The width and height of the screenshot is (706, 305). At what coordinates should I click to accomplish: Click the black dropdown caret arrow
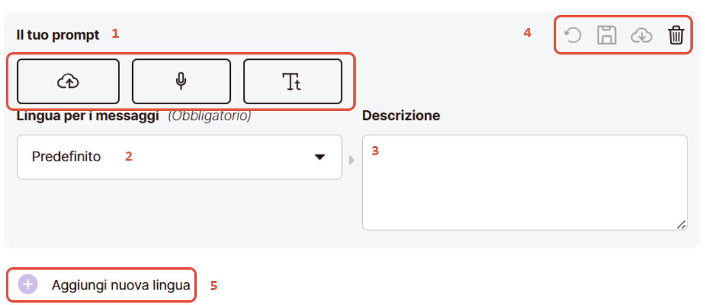(320, 157)
